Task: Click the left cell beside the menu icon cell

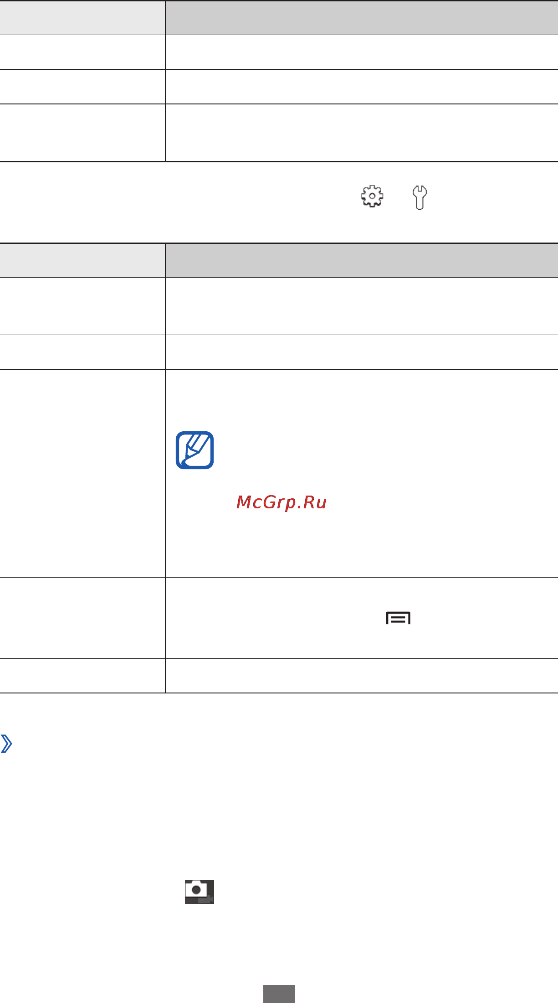Action: click(82, 618)
